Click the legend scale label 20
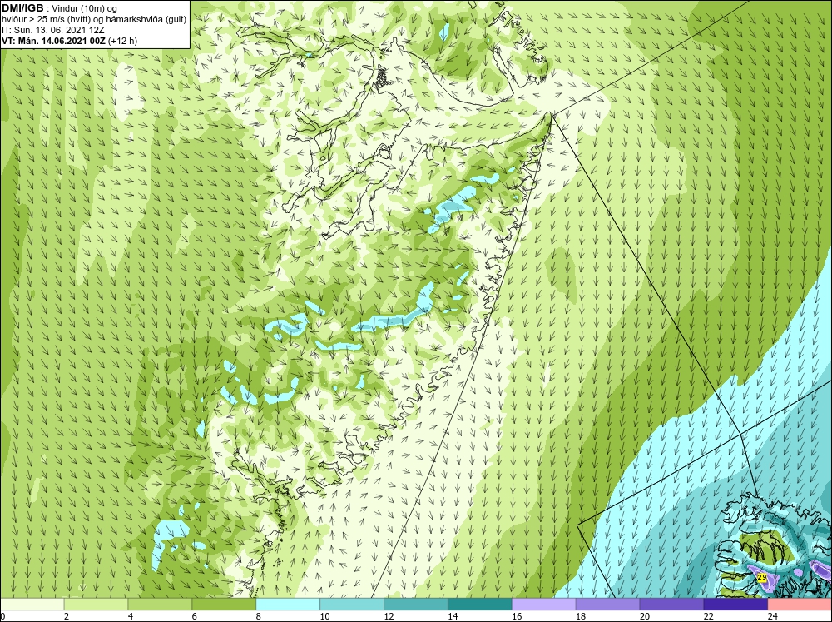 [644, 616]
